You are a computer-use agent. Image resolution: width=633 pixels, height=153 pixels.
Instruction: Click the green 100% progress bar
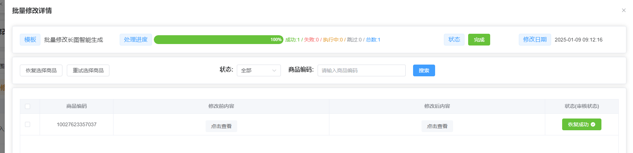tap(218, 40)
